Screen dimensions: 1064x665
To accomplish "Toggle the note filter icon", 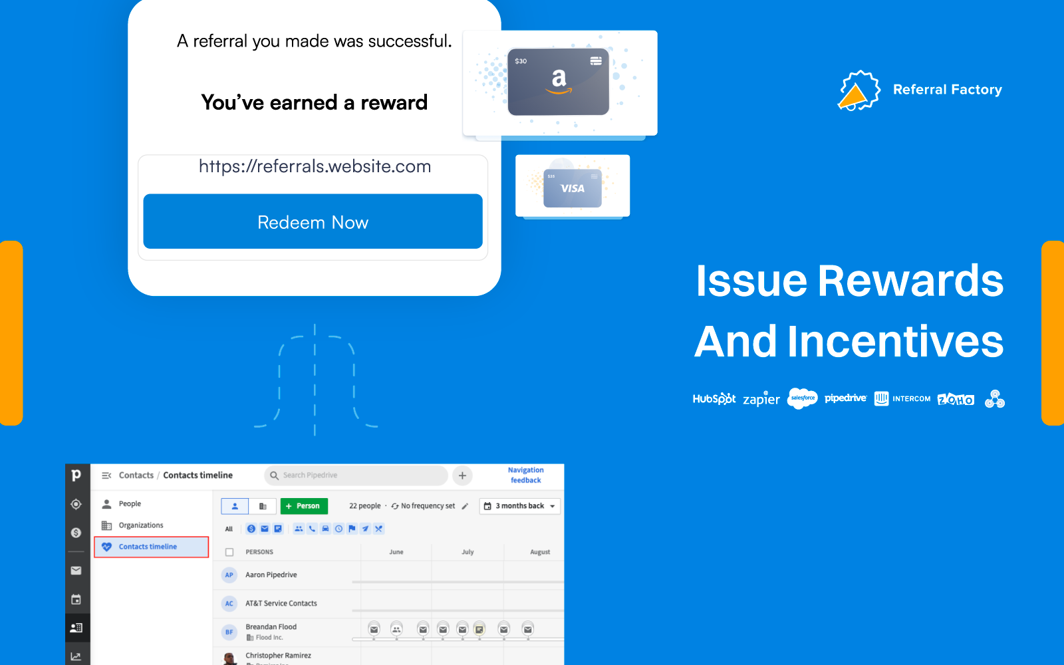I will click(278, 529).
